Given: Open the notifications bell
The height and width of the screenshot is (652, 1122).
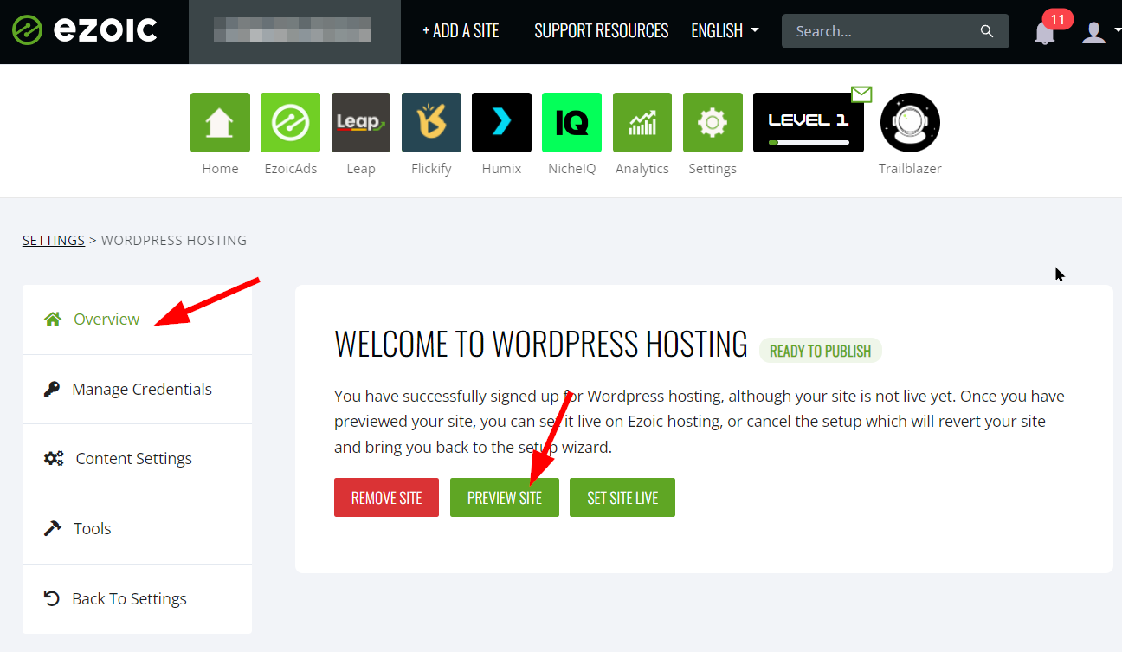Looking at the screenshot, I should click(1045, 33).
